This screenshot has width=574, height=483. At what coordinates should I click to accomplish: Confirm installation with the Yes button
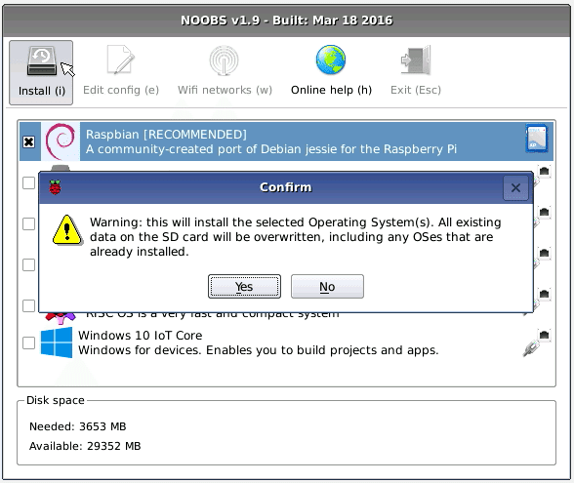point(244,287)
